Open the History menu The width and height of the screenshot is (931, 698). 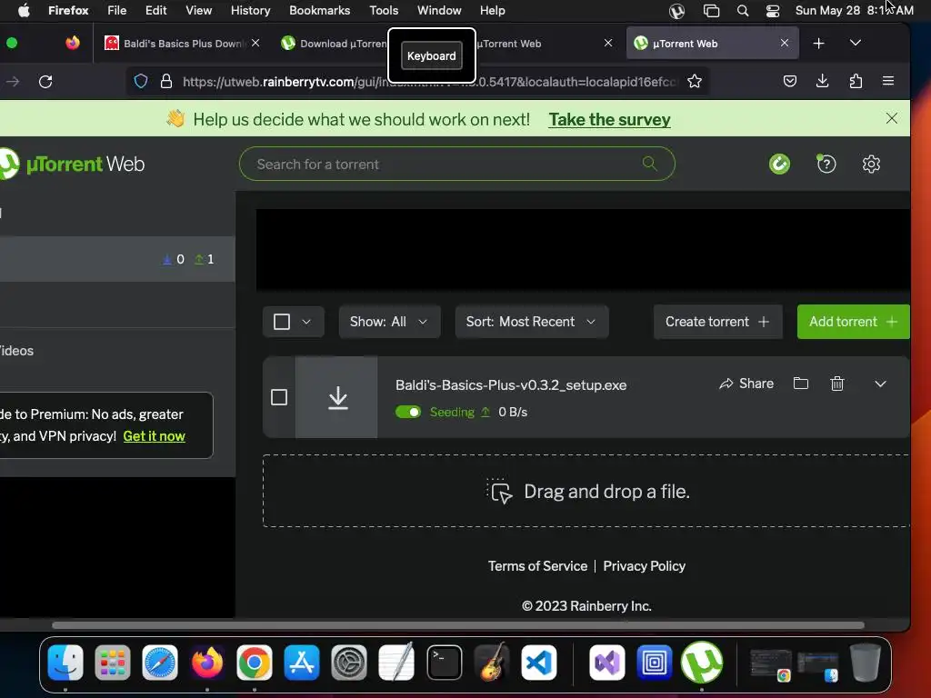point(250,11)
